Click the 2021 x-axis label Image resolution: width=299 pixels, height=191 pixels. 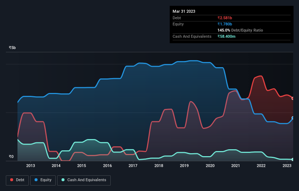click(x=236, y=166)
